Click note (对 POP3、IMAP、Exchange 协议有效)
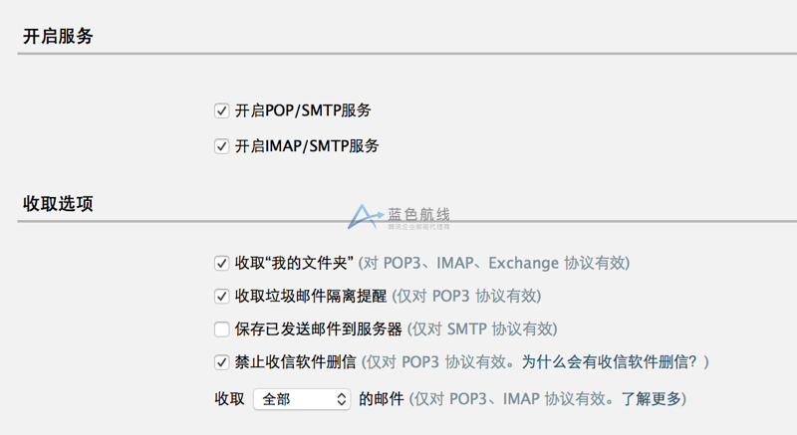Viewport: 797px width, 435px height. (x=494, y=263)
